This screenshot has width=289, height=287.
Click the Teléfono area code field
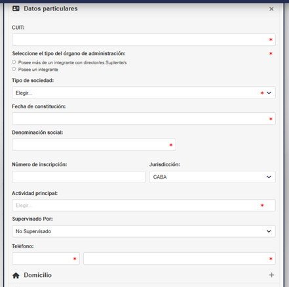click(46, 259)
